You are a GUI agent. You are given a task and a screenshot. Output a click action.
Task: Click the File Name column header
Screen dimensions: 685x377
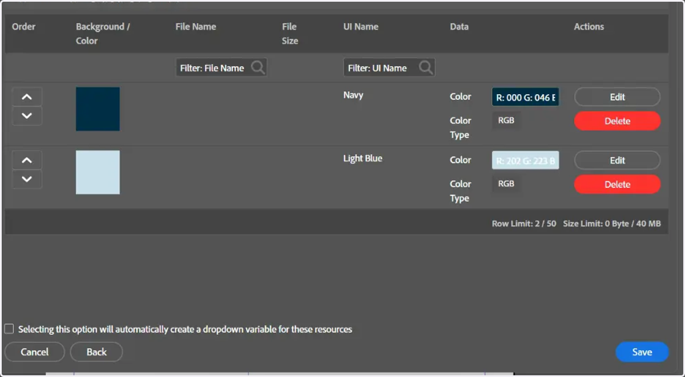[x=196, y=27]
